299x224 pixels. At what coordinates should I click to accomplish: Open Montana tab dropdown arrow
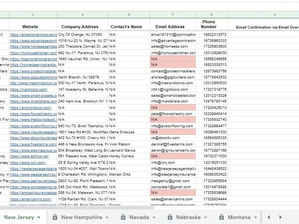click(x=256, y=217)
